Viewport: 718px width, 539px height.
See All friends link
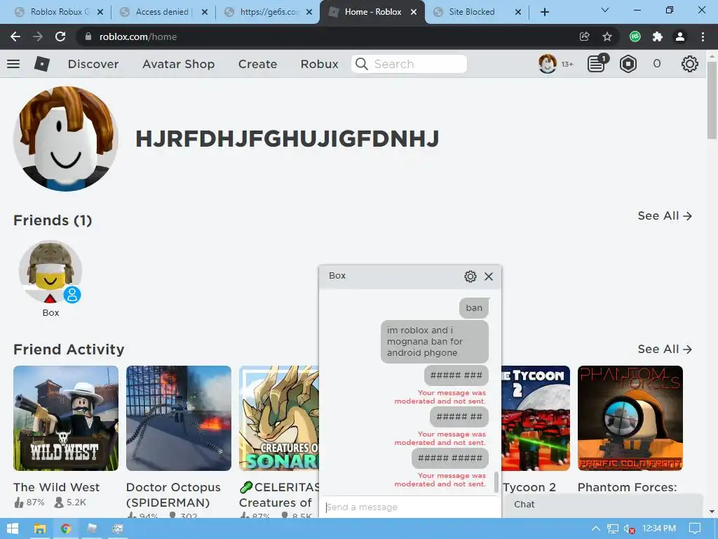tap(665, 216)
